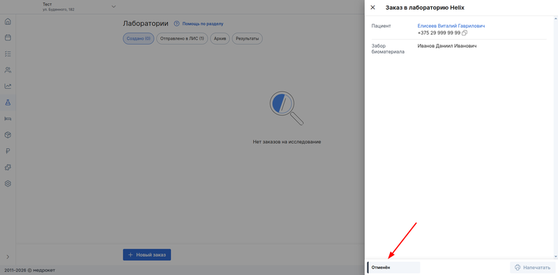The height and width of the screenshot is (275, 558).
Task: Select the Архив tab
Action: coord(220,38)
